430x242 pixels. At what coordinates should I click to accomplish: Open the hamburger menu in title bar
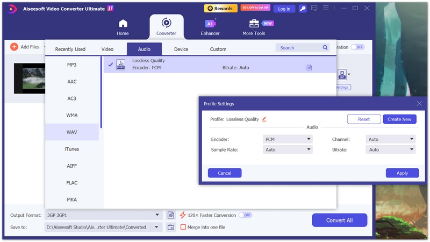[326, 8]
